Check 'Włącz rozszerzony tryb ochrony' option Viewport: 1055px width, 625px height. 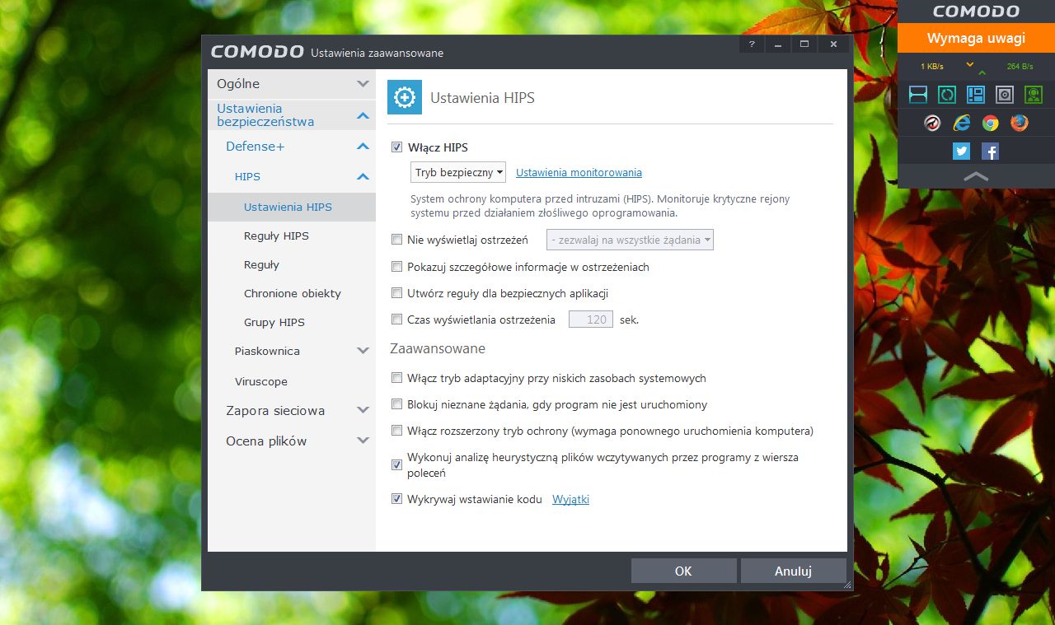click(397, 431)
